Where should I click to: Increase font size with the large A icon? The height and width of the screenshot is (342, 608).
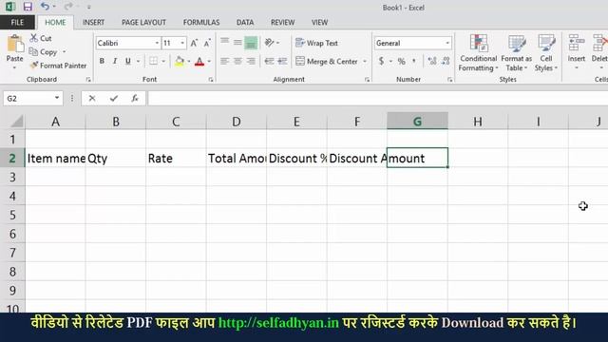[x=194, y=43]
